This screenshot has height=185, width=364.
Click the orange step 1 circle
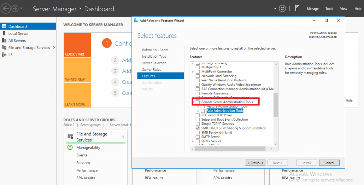pos(107,43)
